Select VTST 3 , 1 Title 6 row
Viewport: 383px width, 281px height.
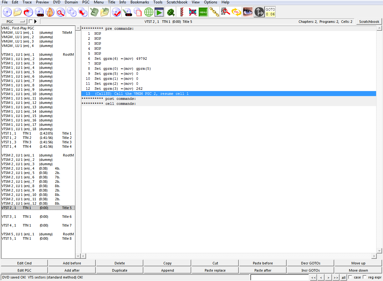[38, 217]
